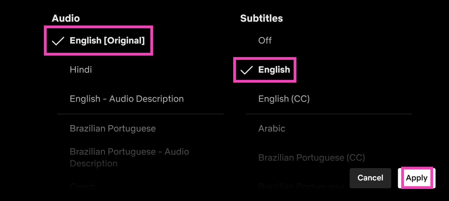Click the Audio column heading
The height and width of the screenshot is (201, 449).
click(66, 18)
